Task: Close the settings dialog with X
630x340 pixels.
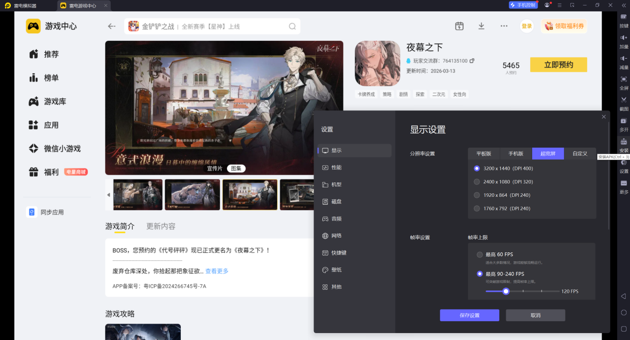Action: click(x=604, y=117)
